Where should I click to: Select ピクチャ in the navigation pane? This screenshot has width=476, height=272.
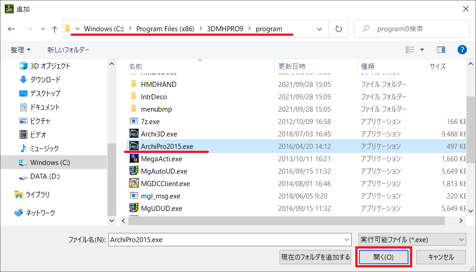(x=34, y=121)
